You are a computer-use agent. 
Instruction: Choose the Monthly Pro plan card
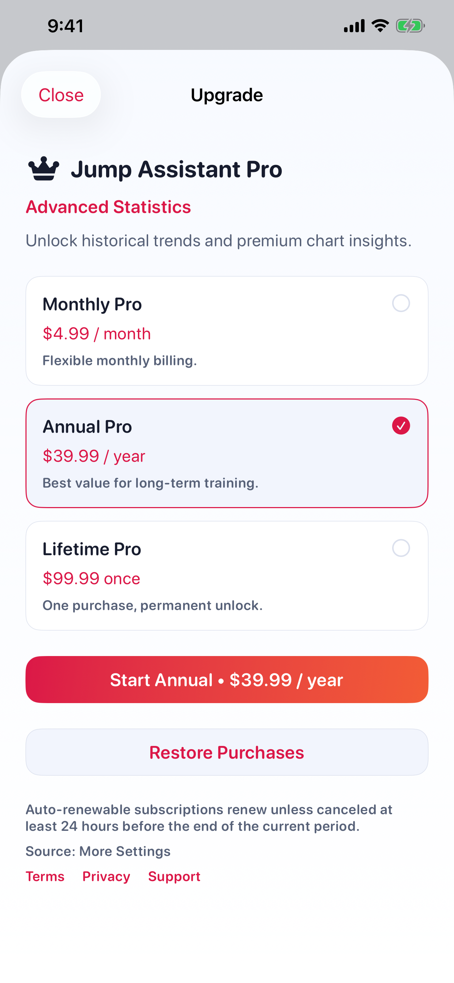click(227, 331)
